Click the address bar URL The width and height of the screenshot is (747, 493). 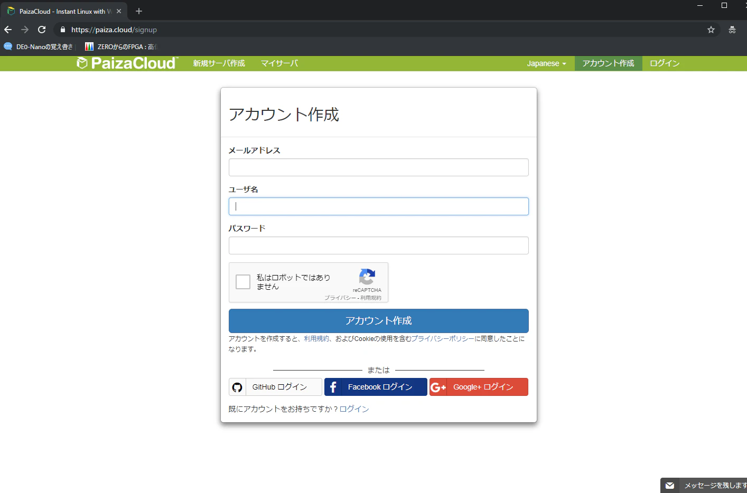pyautogui.click(x=114, y=30)
